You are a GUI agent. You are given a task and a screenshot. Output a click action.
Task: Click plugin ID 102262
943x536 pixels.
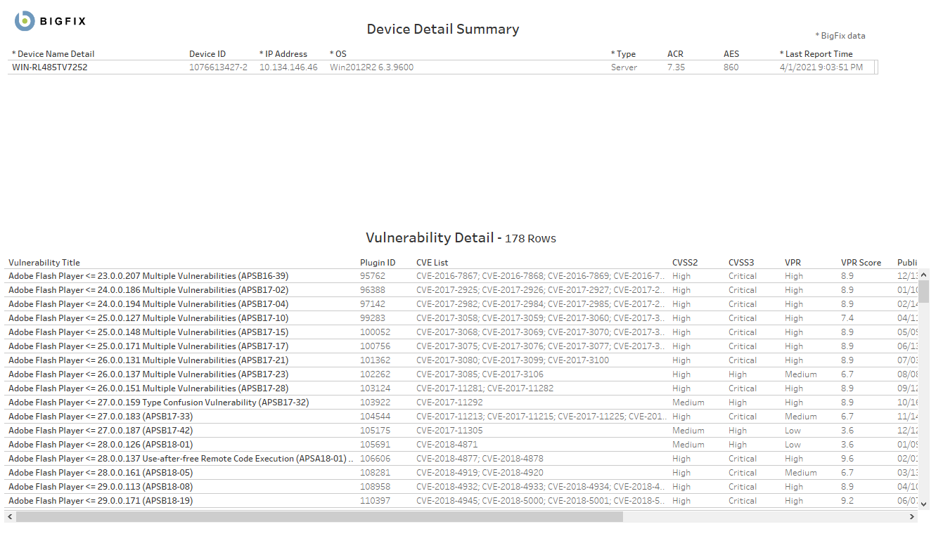(x=375, y=374)
